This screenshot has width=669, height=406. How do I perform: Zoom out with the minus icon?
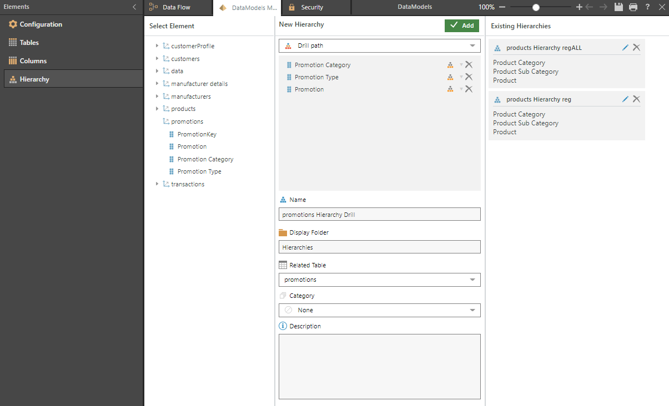tap(502, 7)
